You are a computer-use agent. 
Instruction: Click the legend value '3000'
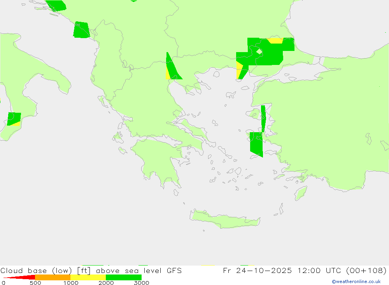click(142, 283)
